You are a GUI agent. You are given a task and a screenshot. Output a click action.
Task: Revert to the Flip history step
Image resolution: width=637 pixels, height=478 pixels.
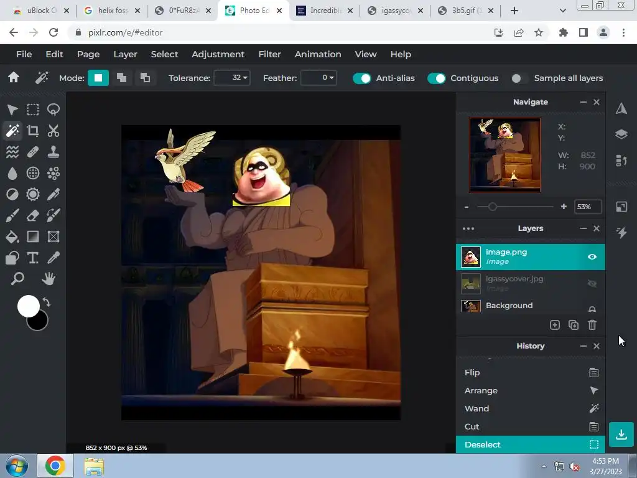click(531, 372)
